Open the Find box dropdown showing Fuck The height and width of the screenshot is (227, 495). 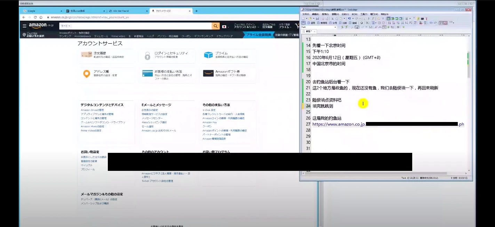[335, 27]
